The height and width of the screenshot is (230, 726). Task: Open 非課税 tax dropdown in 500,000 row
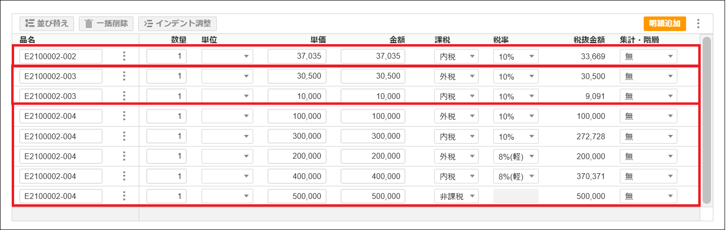(x=456, y=196)
